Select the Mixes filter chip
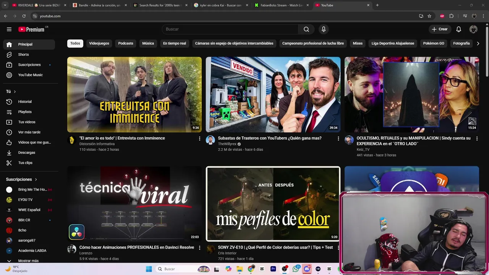Image resolution: width=489 pixels, height=275 pixels. 358,44
